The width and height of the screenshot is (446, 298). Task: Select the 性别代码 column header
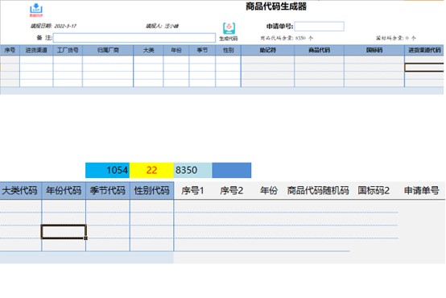point(151,190)
